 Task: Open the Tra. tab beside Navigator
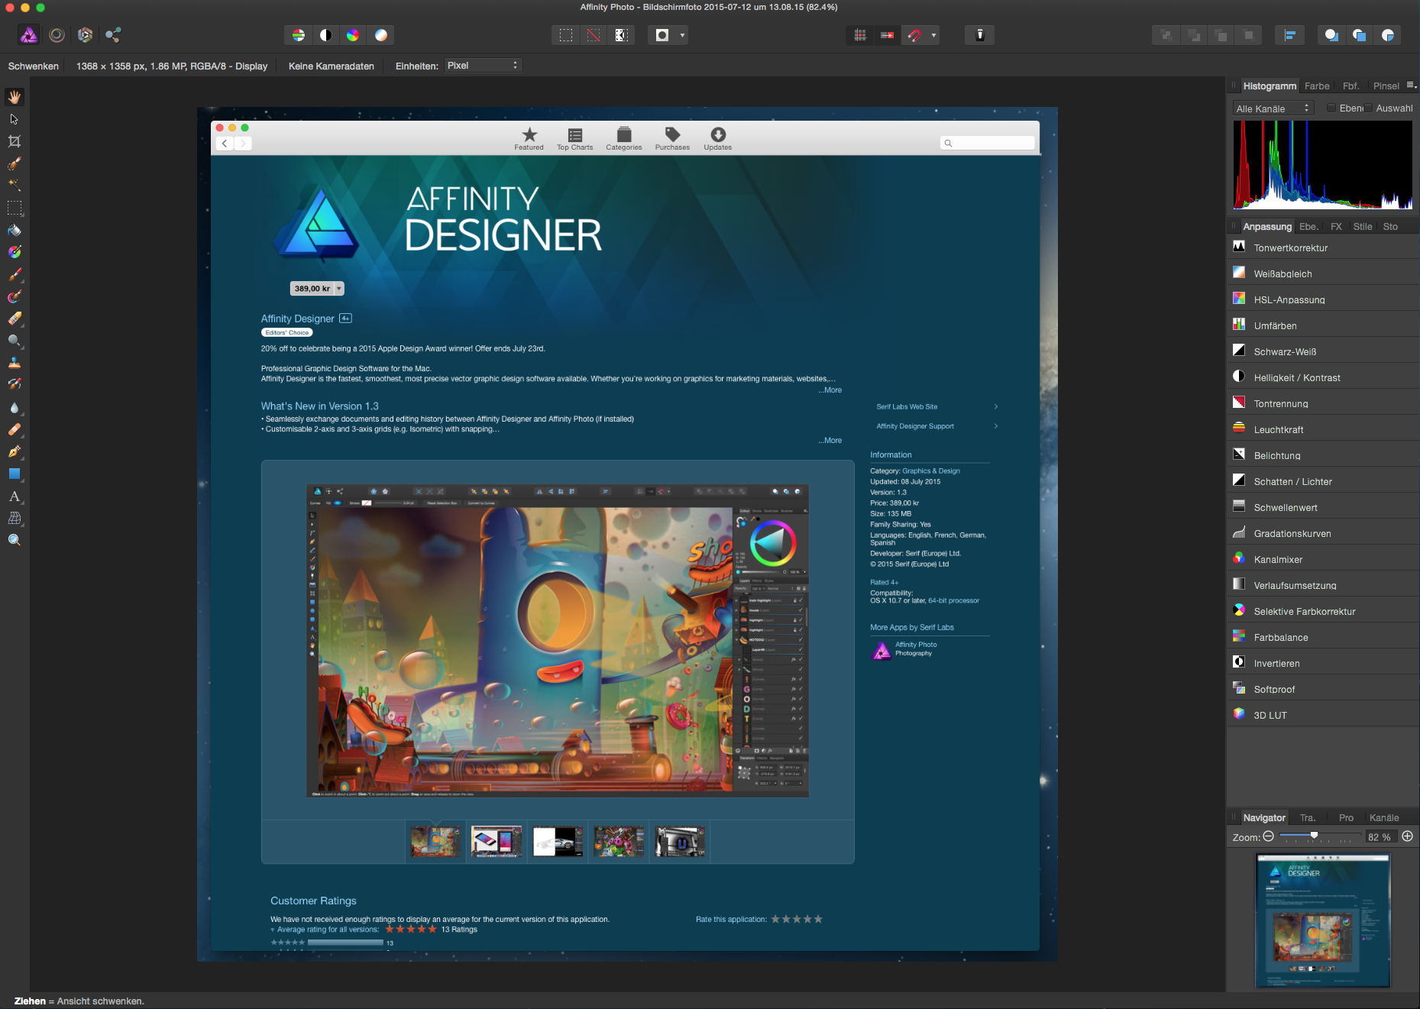click(1308, 818)
